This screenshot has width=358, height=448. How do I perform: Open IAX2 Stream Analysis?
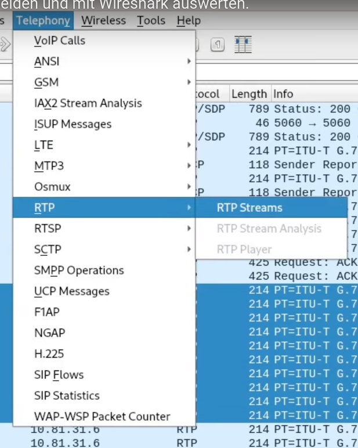pos(104,103)
